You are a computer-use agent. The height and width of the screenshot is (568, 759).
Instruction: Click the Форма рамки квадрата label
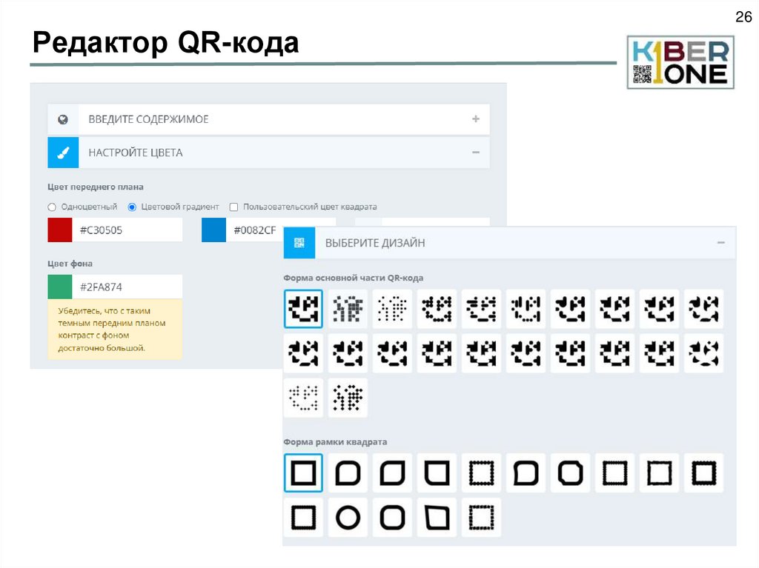pos(335,442)
